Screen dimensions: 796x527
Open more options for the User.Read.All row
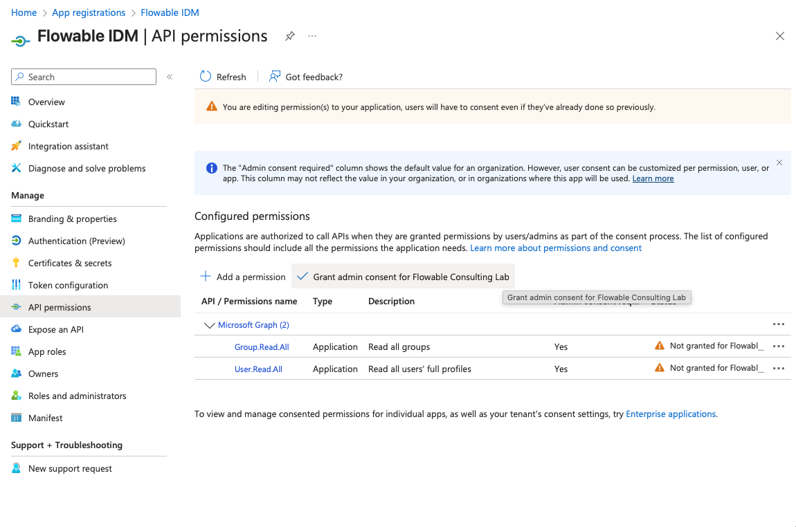tap(778, 369)
